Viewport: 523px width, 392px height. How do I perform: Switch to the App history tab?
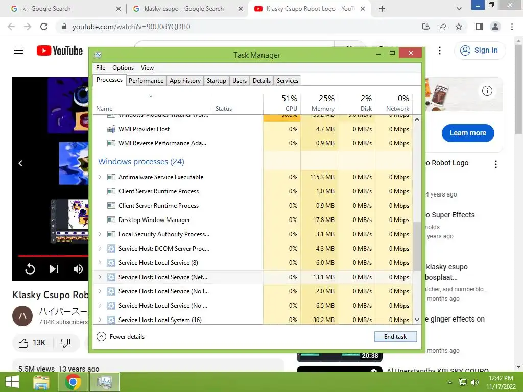click(185, 81)
